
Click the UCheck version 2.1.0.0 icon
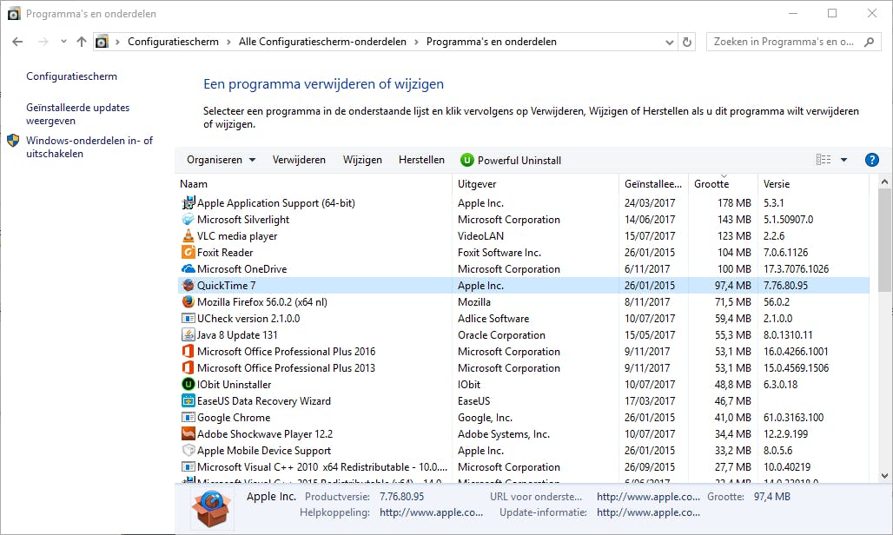pos(188,319)
